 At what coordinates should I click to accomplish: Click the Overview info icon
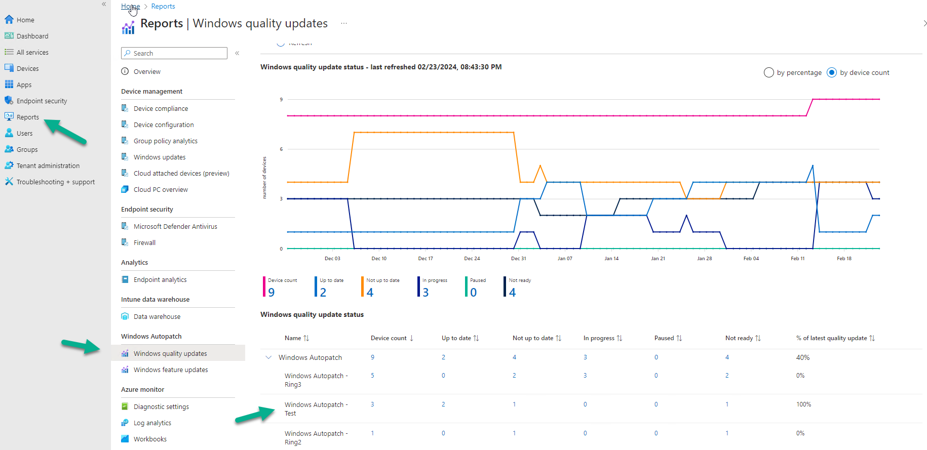point(125,71)
